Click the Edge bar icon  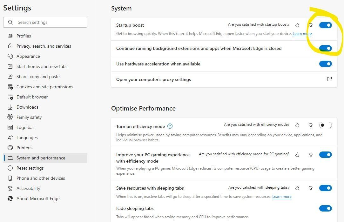[x=10, y=127]
